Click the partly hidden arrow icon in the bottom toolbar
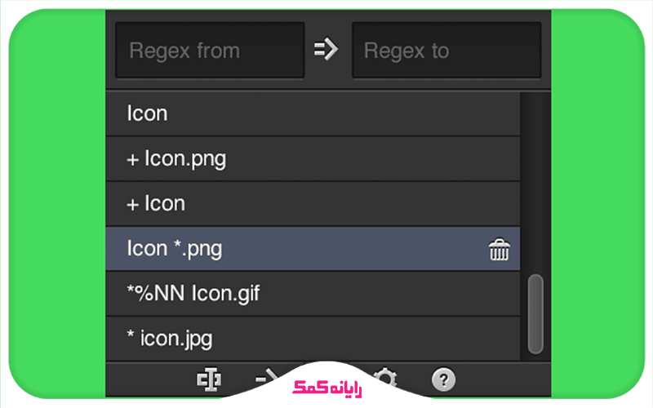The image size is (653, 408). [267, 376]
